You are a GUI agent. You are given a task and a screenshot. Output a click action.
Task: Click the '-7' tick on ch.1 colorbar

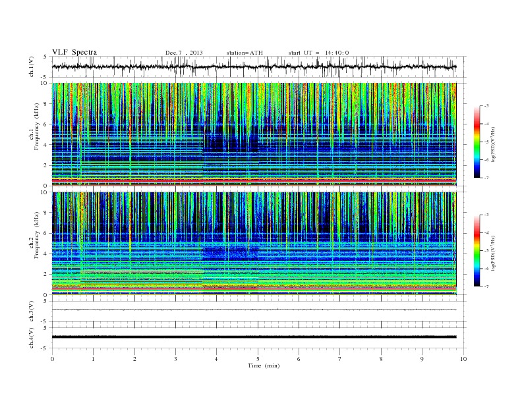click(x=486, y=178)
